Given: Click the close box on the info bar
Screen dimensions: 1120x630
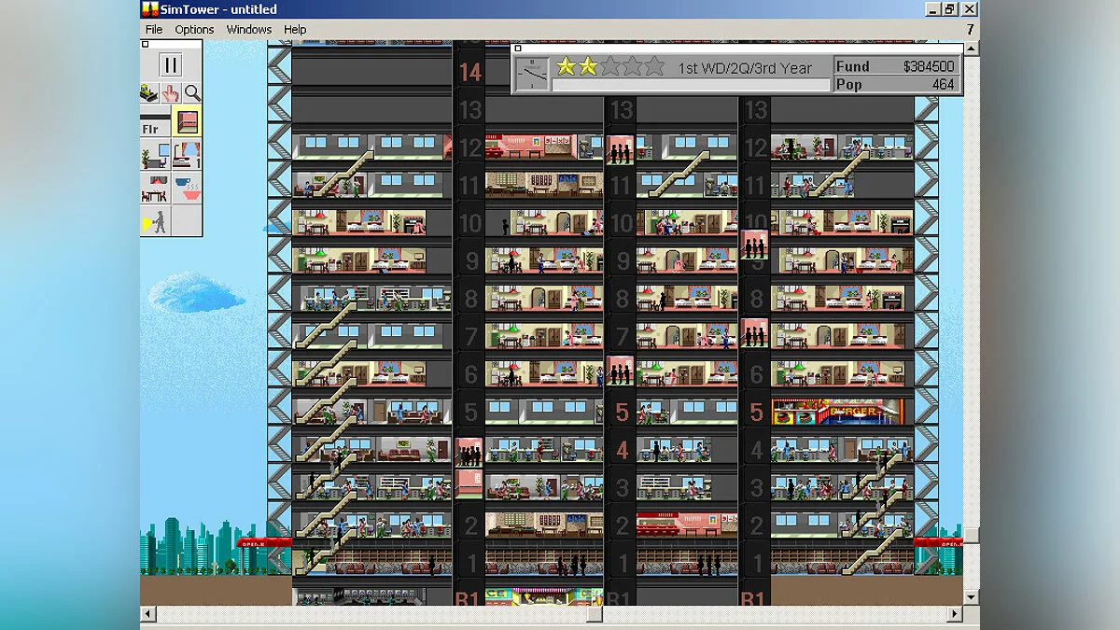Looking at the screenshot, I should click(518, 49).
